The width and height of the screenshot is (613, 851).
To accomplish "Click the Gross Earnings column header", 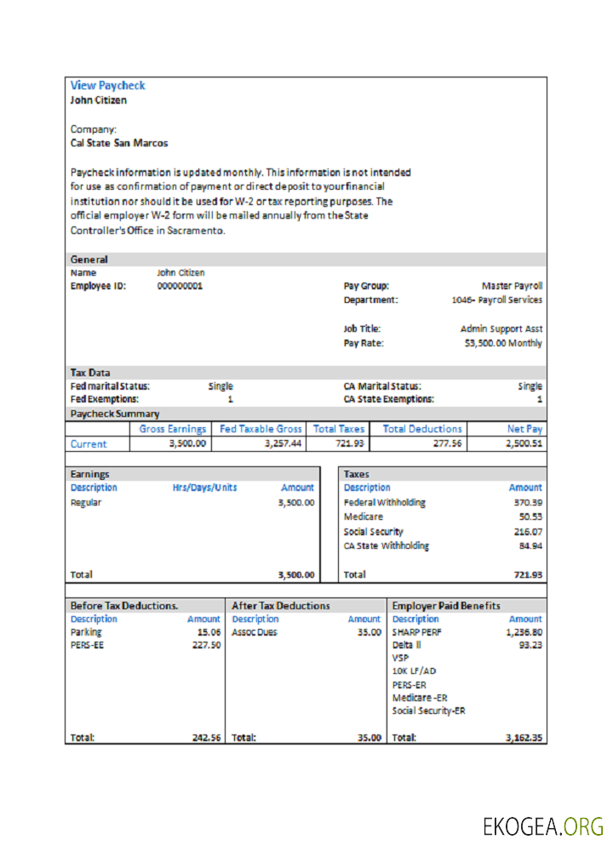I will (x=173, y=429).
